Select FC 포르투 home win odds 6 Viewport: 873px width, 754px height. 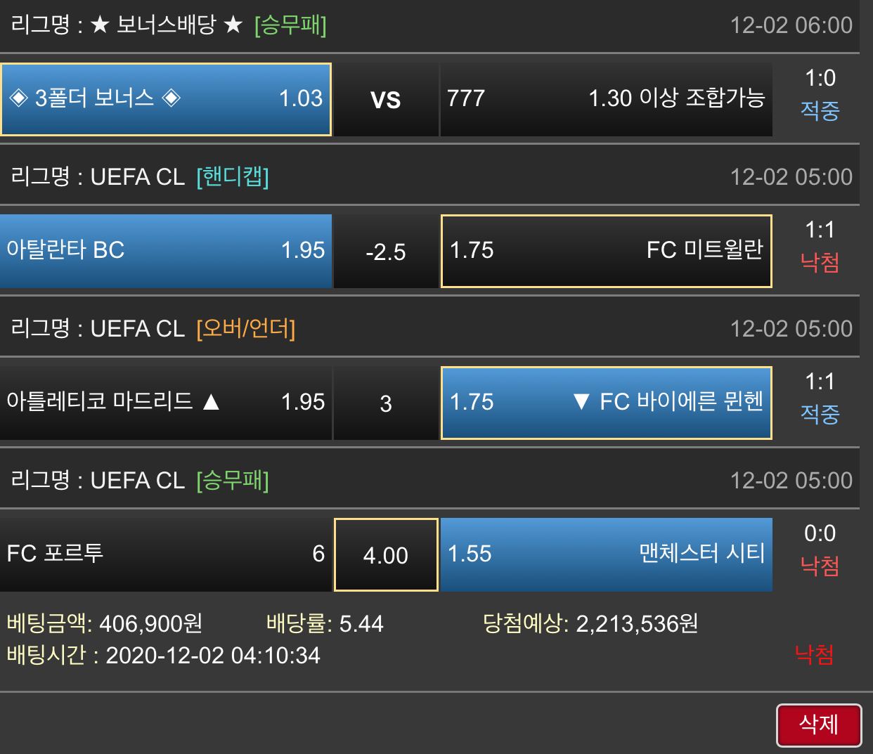[166, 554]
